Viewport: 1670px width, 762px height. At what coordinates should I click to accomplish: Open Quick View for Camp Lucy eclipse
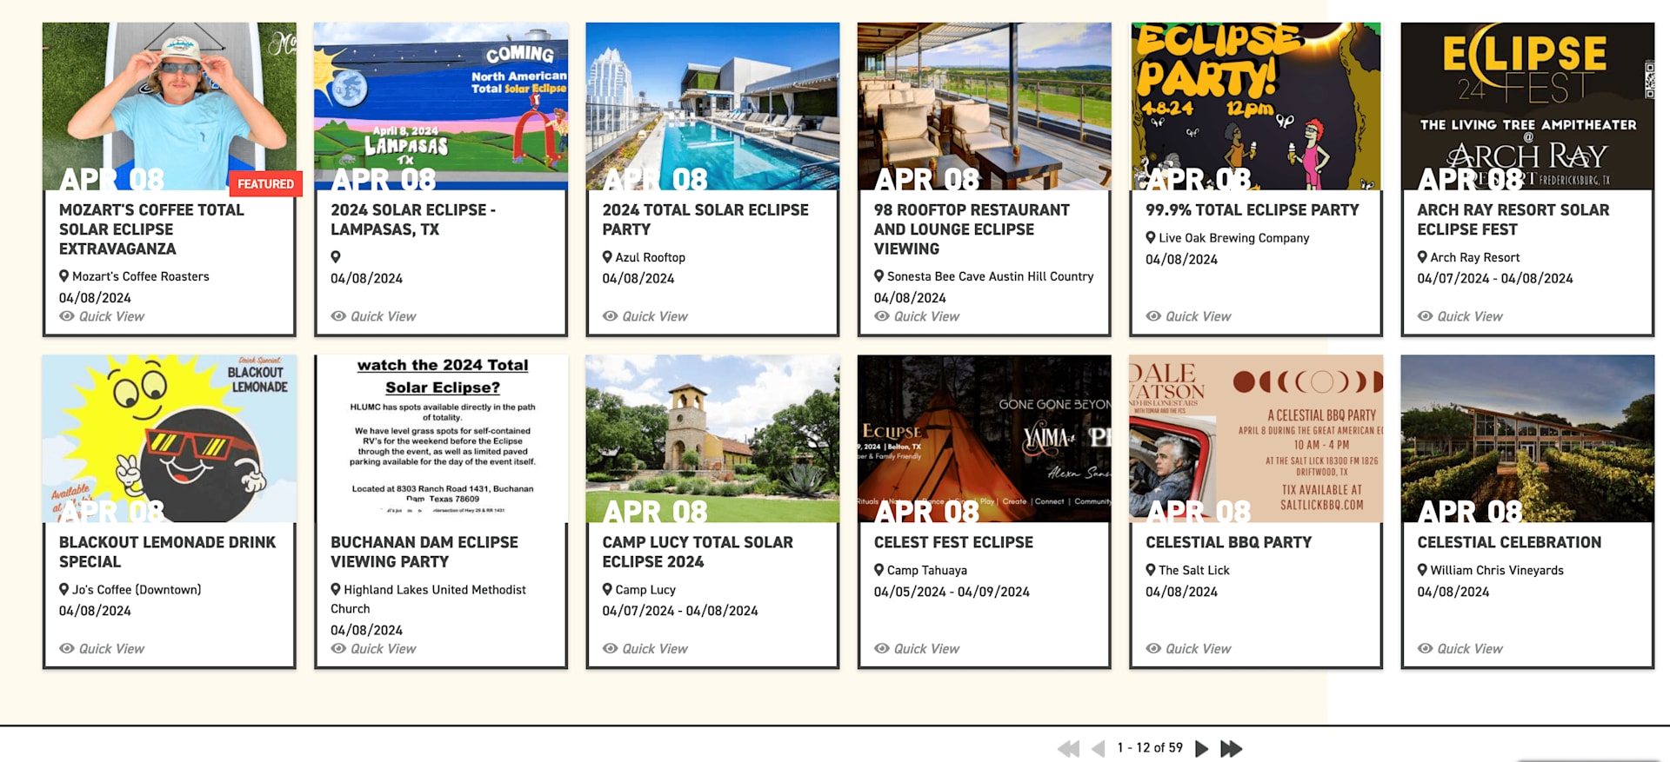point(645,648)
